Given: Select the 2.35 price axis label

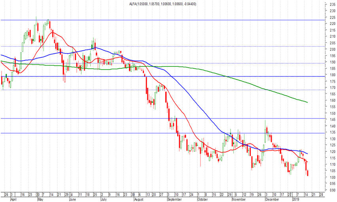Looking at the screenshot, I should 333,4.
